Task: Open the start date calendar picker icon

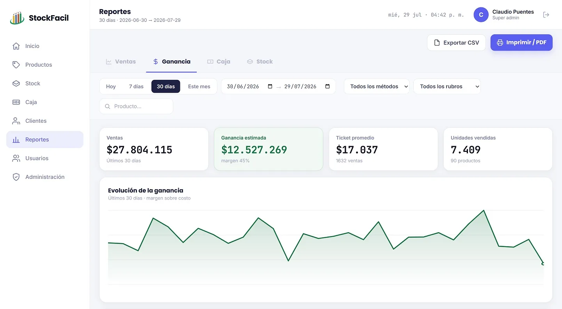Action: point(270,87)
